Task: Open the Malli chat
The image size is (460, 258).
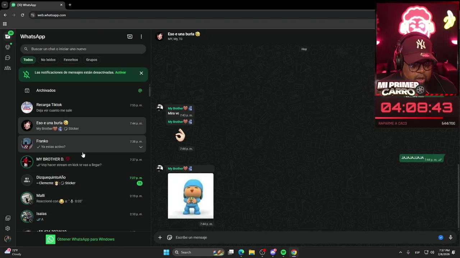Action: [x=82, y=198]
